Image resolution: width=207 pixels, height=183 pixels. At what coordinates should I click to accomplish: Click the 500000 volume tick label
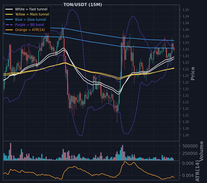[190, 146]
